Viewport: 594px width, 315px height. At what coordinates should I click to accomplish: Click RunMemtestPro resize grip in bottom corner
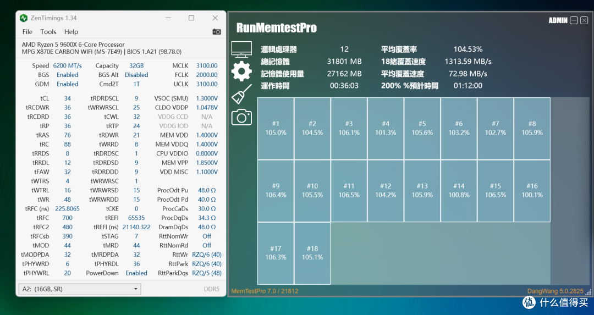pos(588,292)
